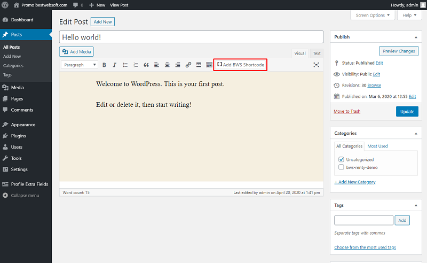Toggle bold formatting in editor toolbar
Image resolution: width=427 pixels, height=263 pixels.
click(104, 65)
